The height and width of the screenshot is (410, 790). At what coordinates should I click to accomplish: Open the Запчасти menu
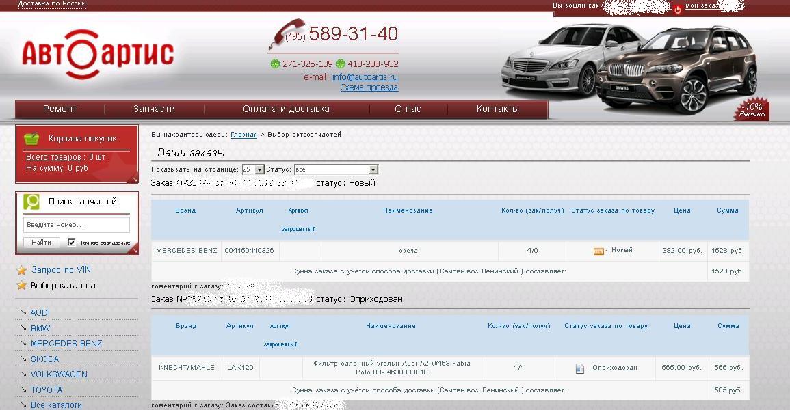154,109
